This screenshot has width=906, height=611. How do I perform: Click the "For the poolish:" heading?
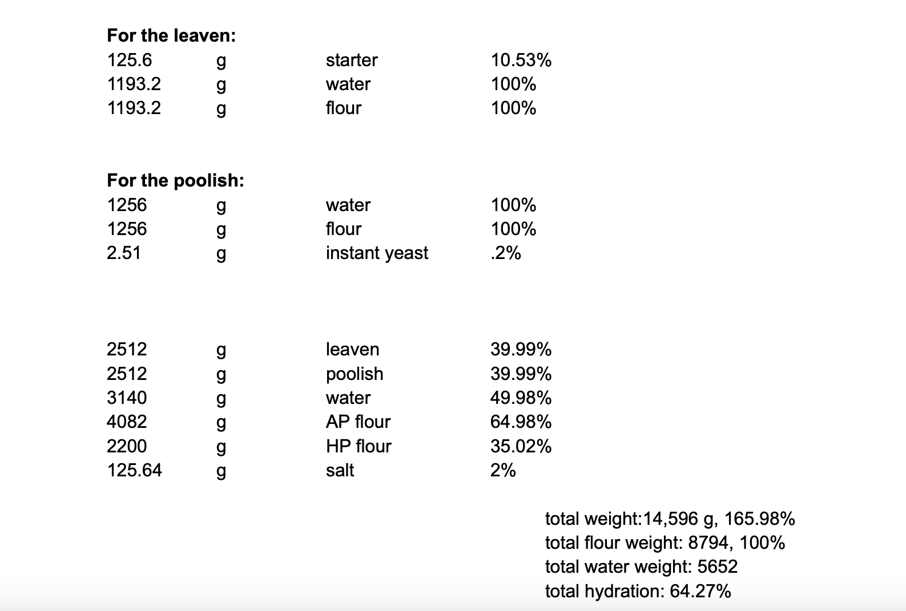(x=175, y=181)
